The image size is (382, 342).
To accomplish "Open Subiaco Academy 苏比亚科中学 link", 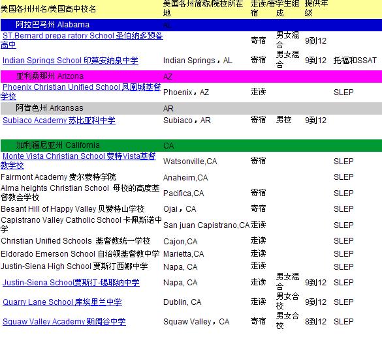I will tap(59, 121).
